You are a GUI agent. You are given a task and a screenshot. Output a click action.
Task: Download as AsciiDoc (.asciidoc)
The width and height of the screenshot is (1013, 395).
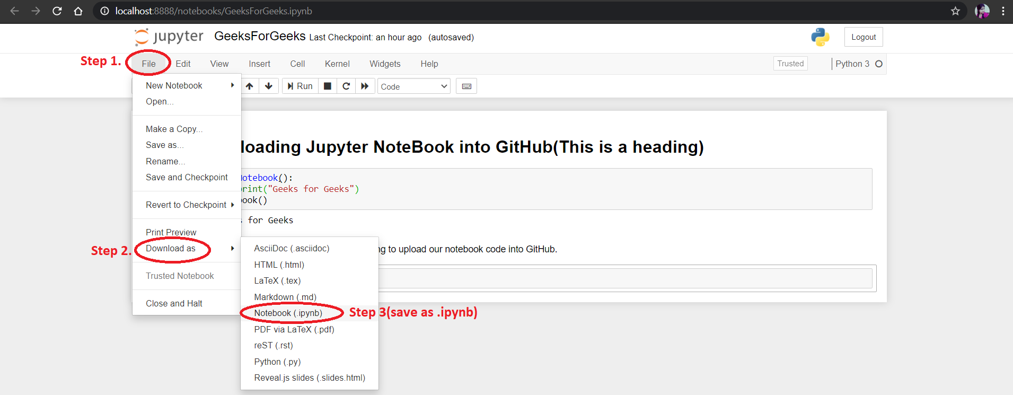[x=310, y=248]
